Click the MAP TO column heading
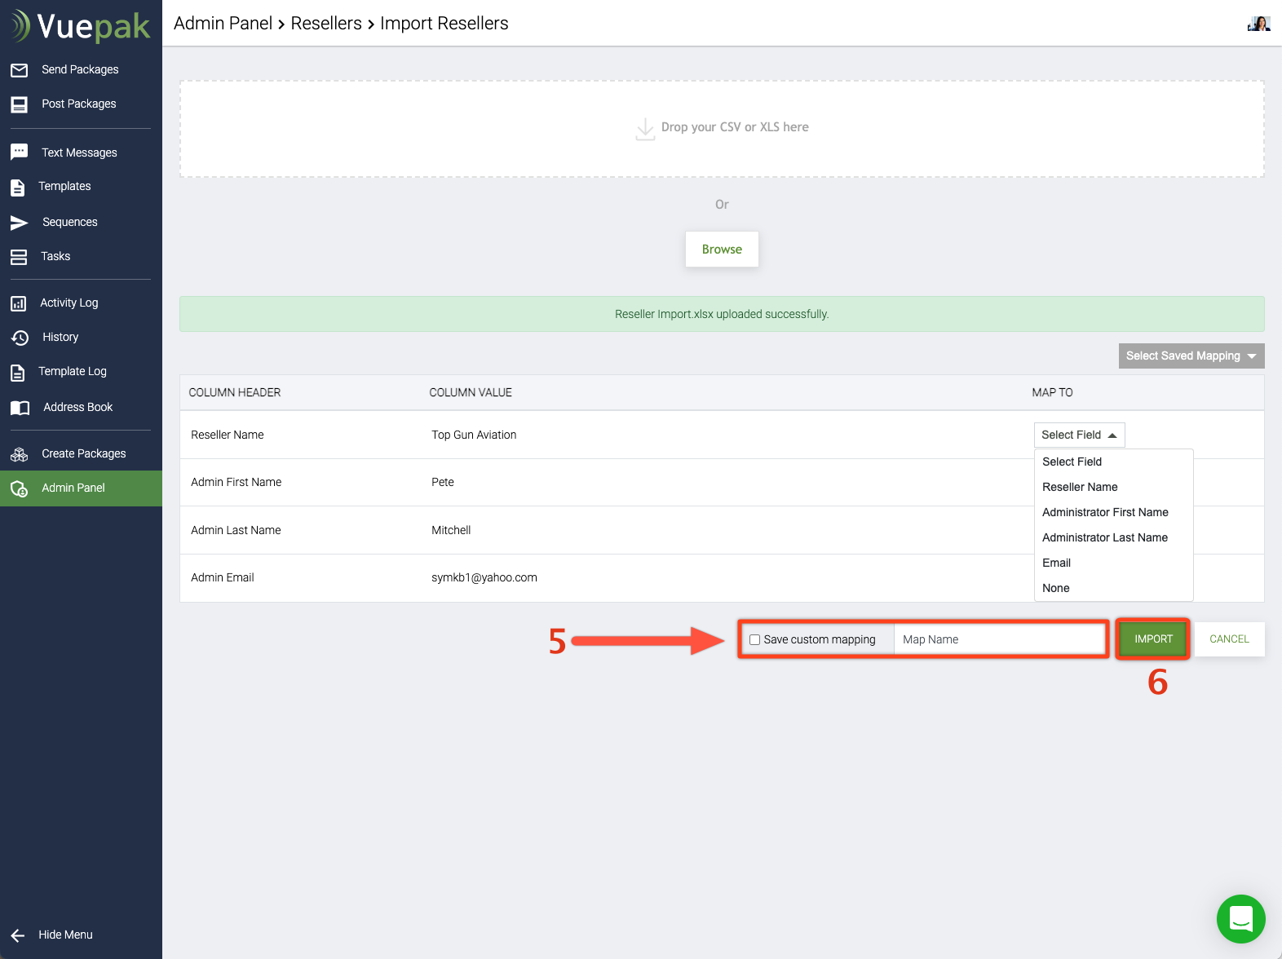The width and height of the screenshot is (1282, 959). coord(1052,392)
